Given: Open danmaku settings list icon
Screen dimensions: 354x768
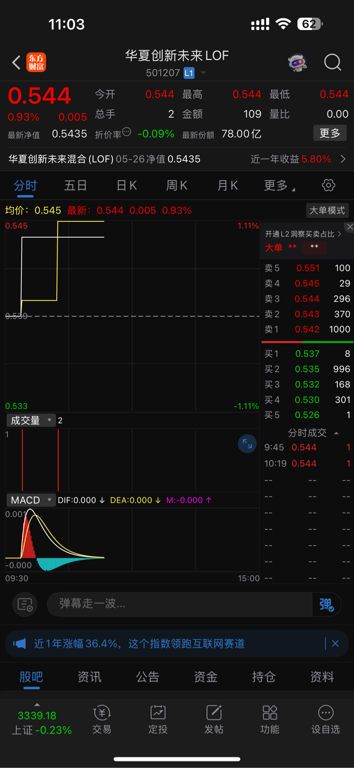Looking at the screenshot, I should [24, 604].
